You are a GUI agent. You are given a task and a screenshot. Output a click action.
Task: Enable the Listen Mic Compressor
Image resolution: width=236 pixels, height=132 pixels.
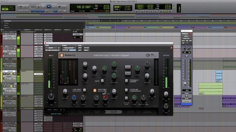126,90
